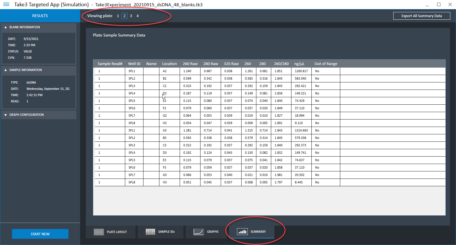Click the Well ID column header

(134, 64)
